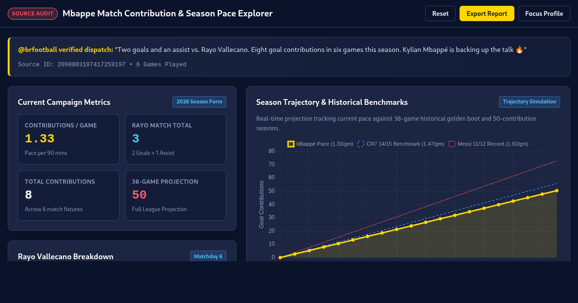
Task: Click the 'CR7 14/15 Benchmark (1.47/gm)' legend text
Action: tap(405, 144)
